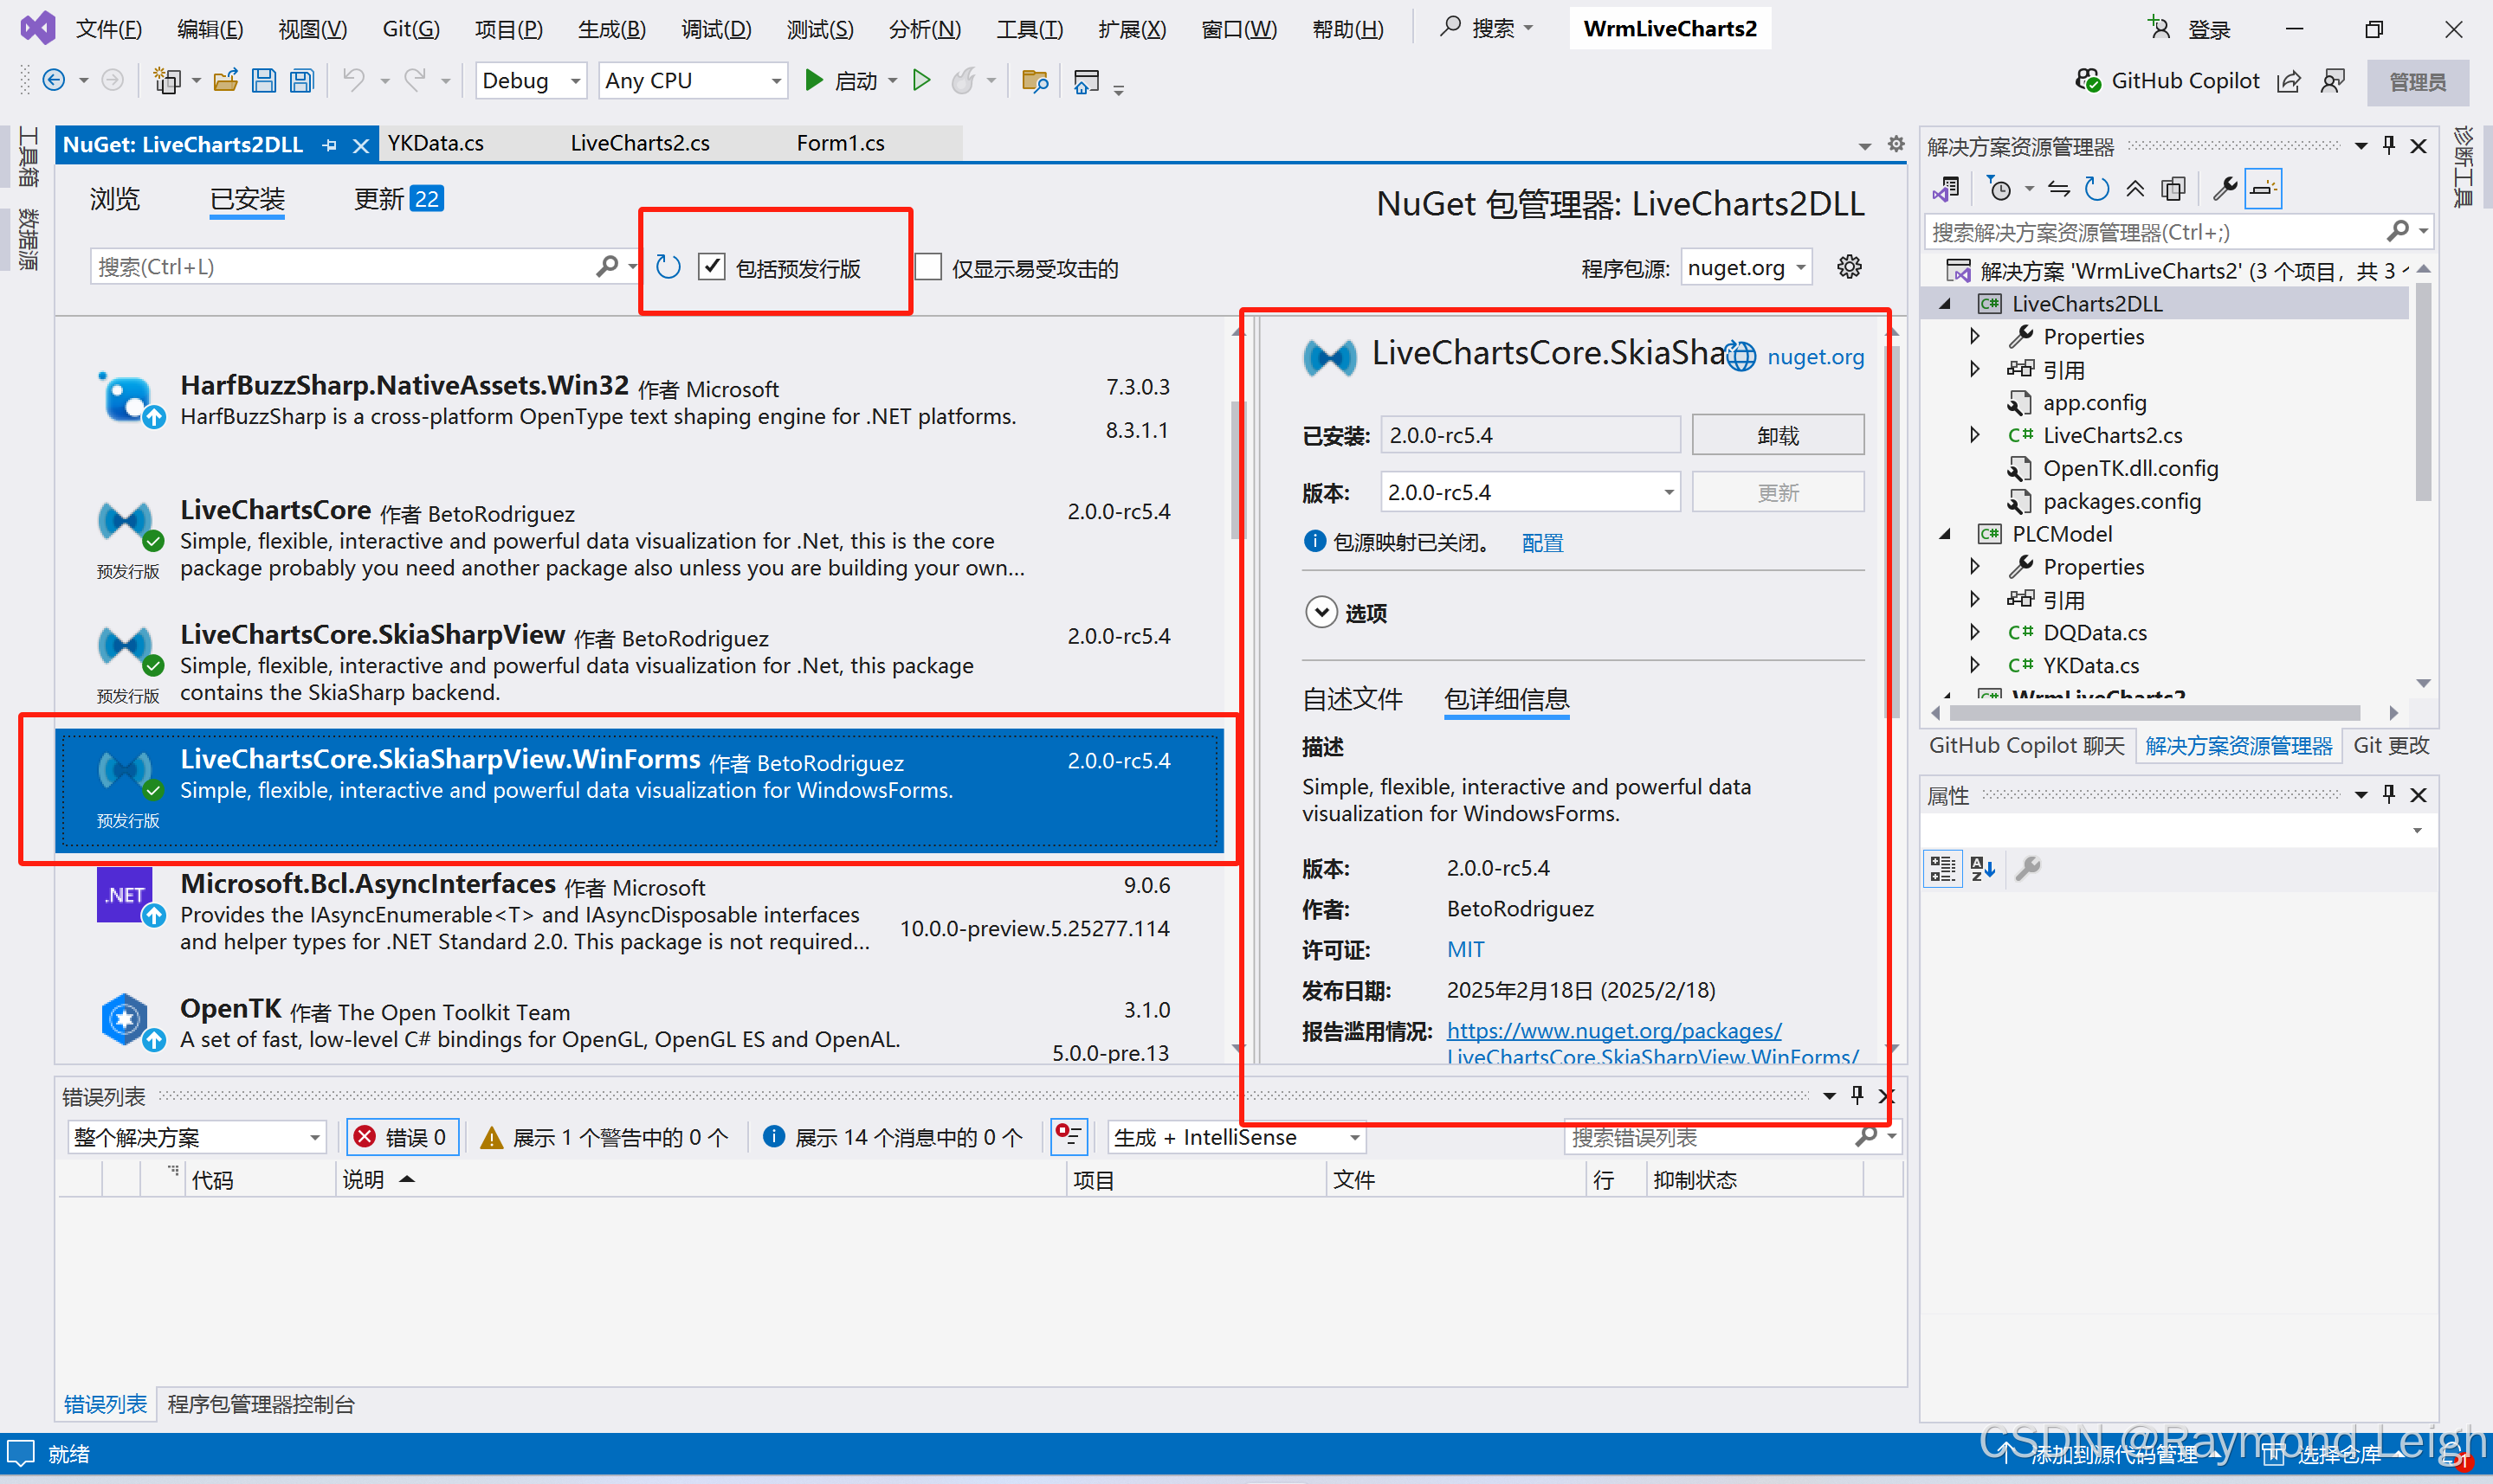Click the MIT license link

[x=1464, y=949]
